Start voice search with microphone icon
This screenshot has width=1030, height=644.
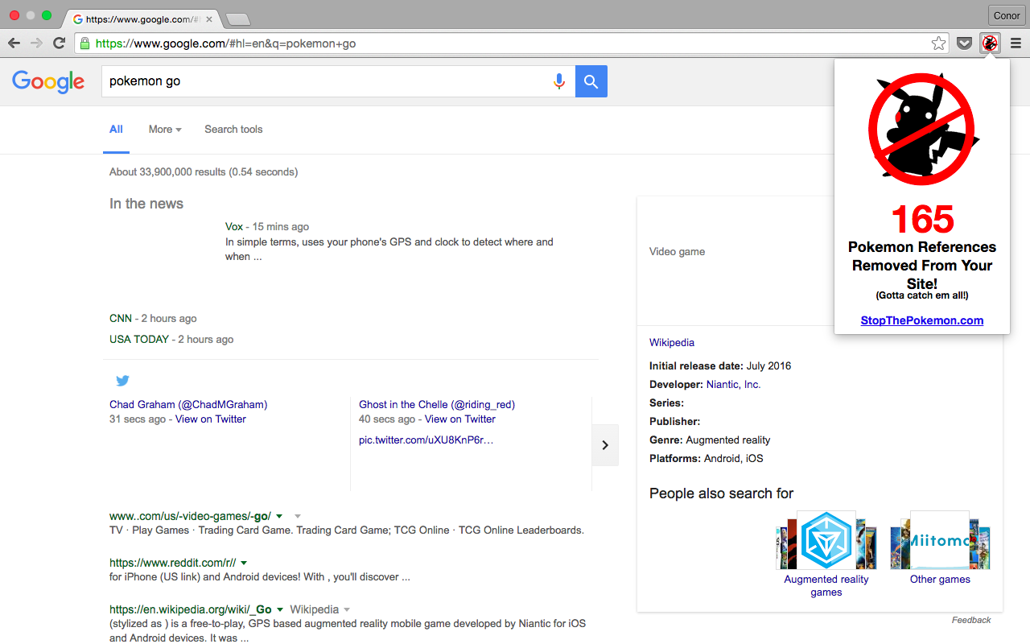coord(559,81)
